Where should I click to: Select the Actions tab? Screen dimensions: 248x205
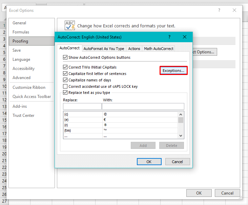click(x=134, y=49)
